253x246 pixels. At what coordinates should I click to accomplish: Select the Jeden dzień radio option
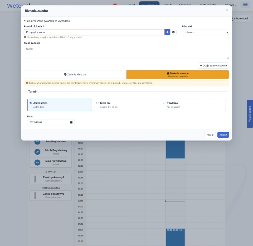31,103
